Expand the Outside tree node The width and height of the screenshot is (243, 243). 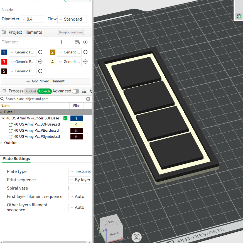1,143
